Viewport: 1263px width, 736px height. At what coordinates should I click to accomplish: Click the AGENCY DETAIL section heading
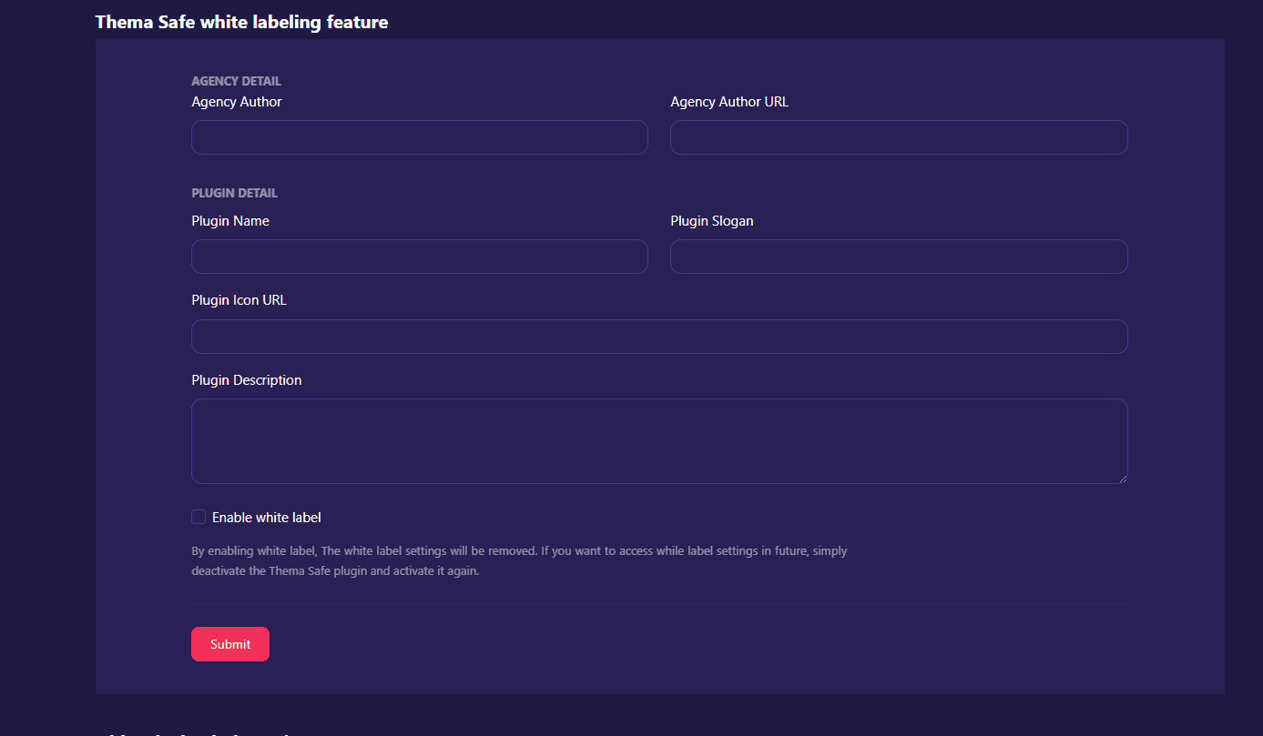point(236,81)
